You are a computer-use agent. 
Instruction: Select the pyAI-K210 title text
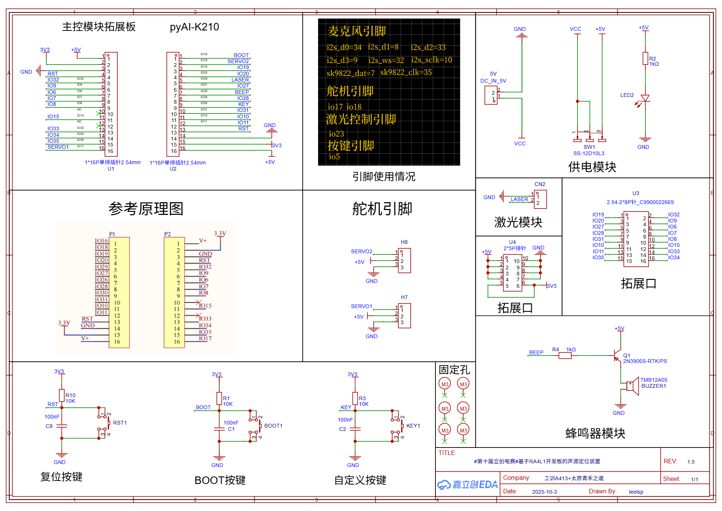(x=194, y=27)
